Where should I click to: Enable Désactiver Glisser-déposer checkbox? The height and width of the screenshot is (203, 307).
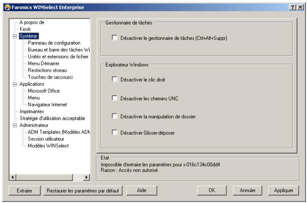point(114,132)
